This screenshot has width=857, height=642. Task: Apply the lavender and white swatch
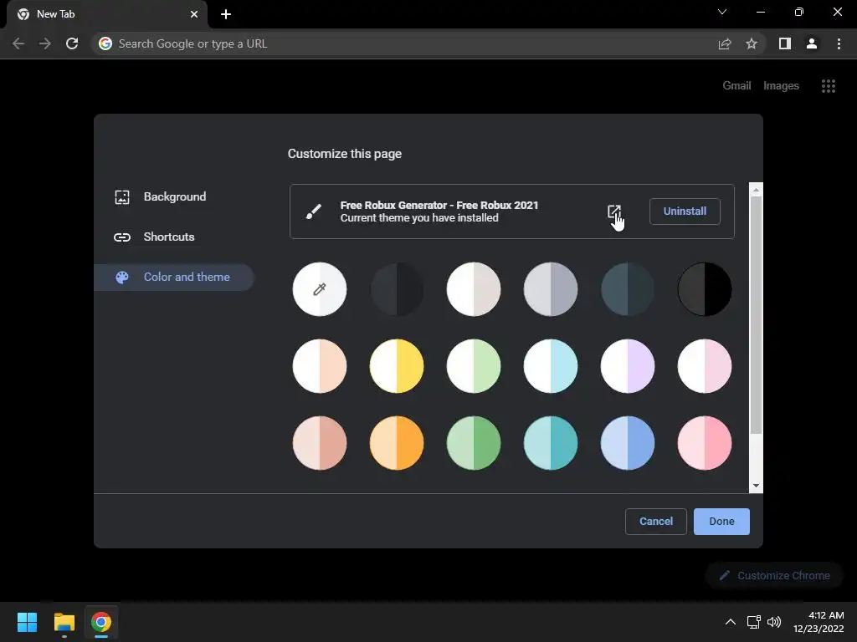click(628, 366)
